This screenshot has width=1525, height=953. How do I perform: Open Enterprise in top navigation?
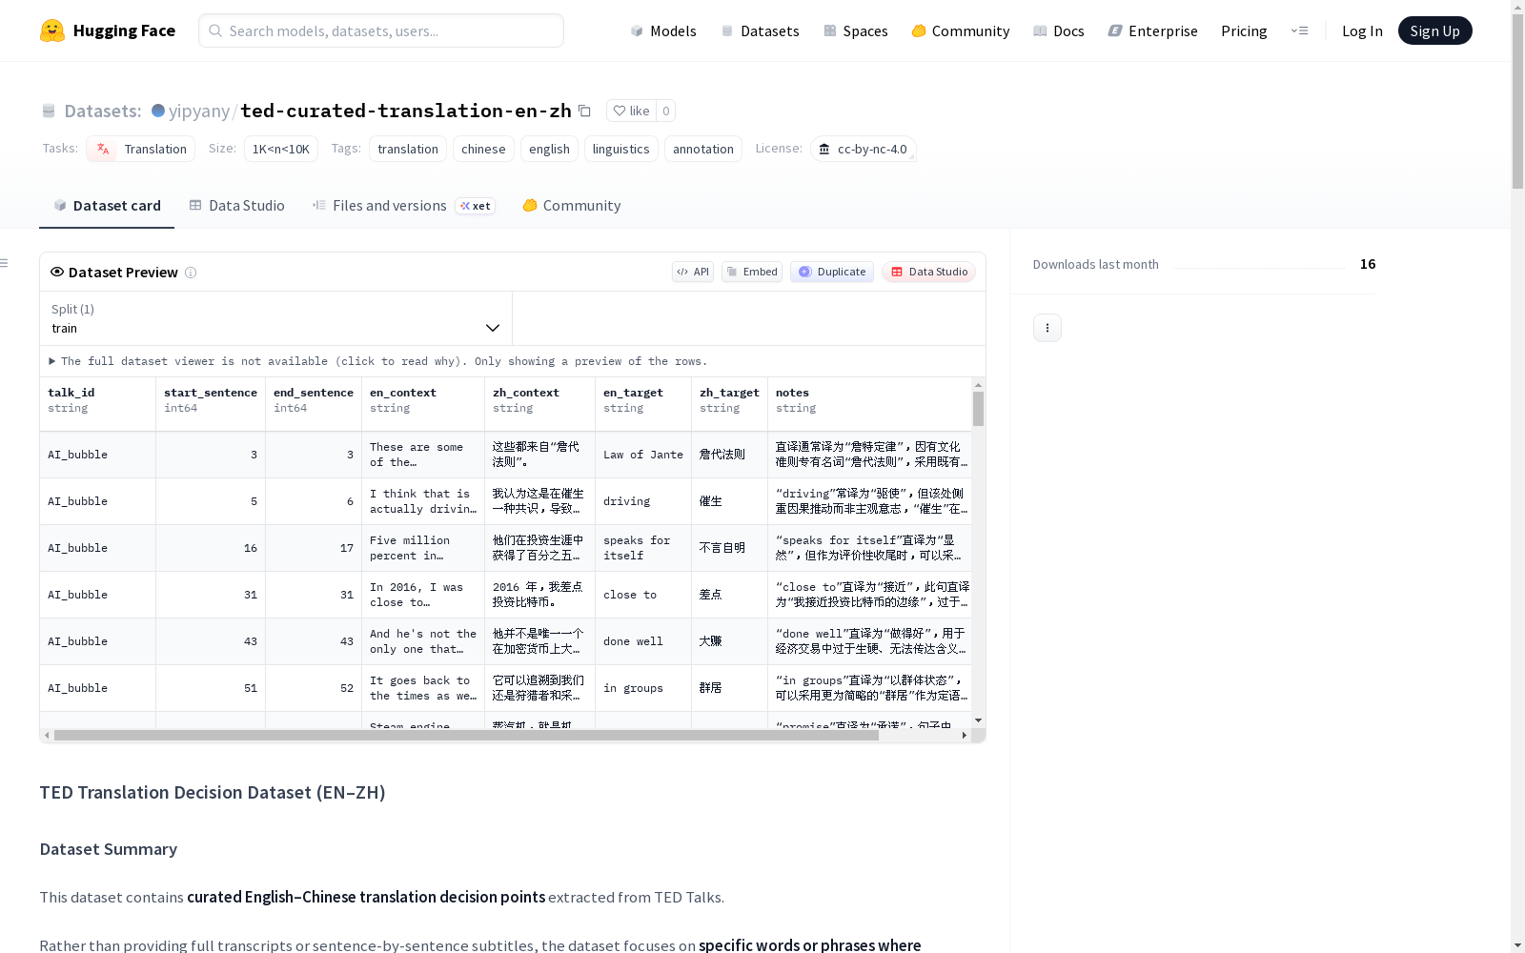click(x=1153, y=30)
